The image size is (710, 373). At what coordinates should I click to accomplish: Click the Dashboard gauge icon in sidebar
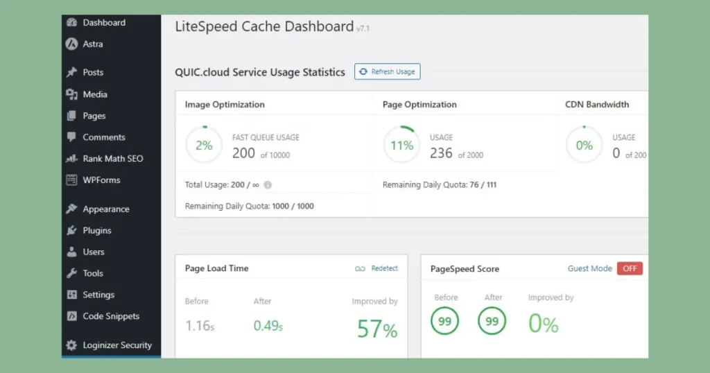coord(71,22)
